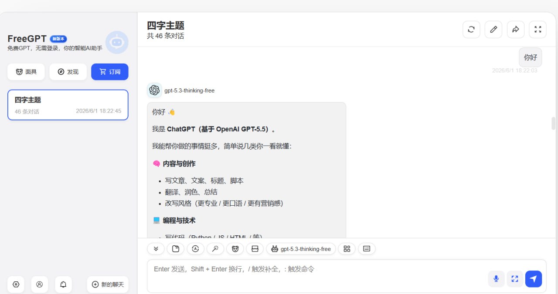This screenshot has height=294, width=558.
Task: Select the 四字主题 conversation card
Action: tap(68, 105)
